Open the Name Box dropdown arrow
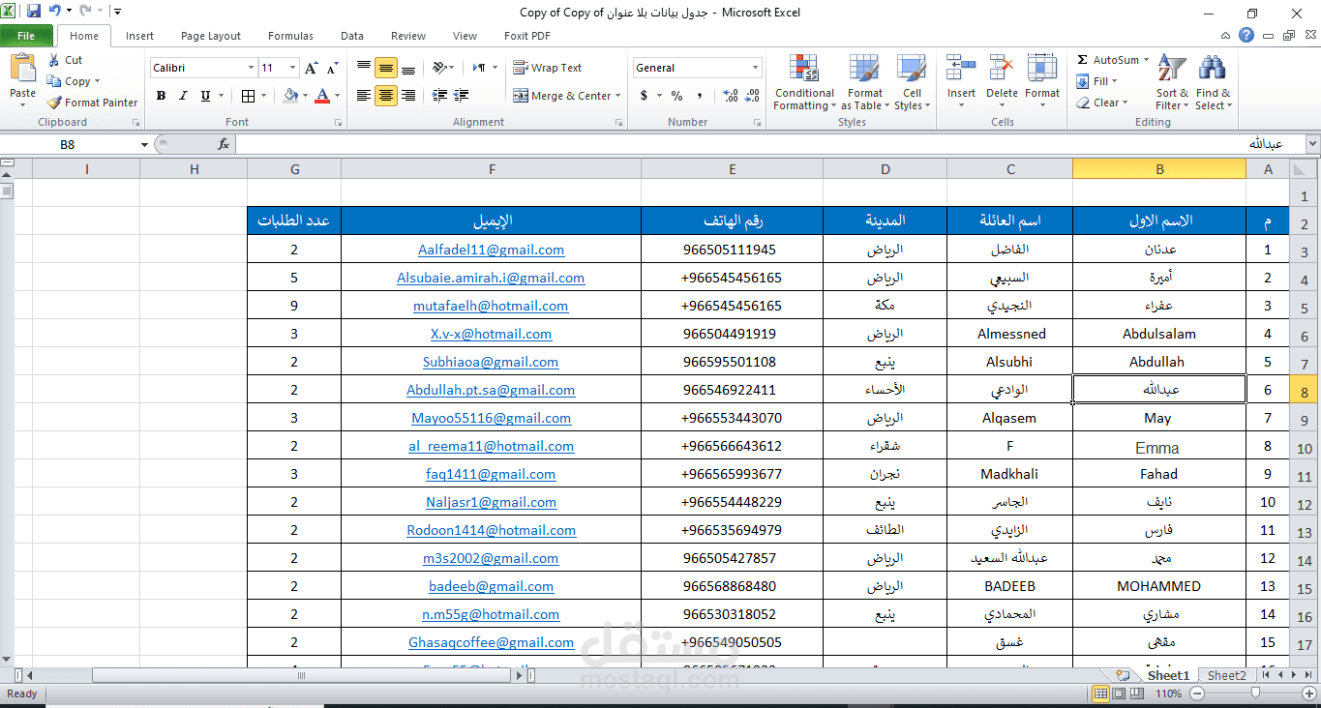Viewport: 1321px width, 708px height. pyautogui.click(x=144, y=145)
